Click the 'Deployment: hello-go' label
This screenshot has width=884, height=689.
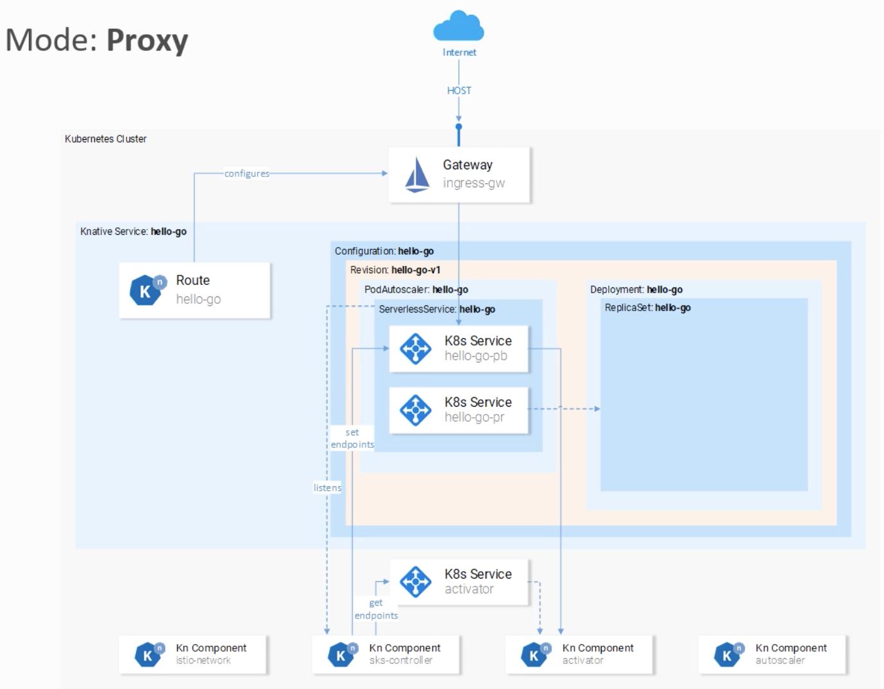[636, 289]
